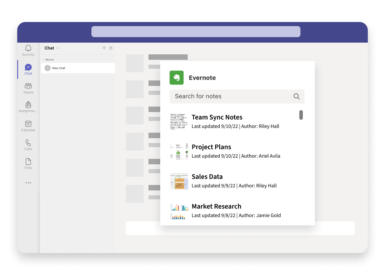This screenshot has width=385, height=275.
Task: Select the Team Sync Notes title
Action: coord(217,117)
